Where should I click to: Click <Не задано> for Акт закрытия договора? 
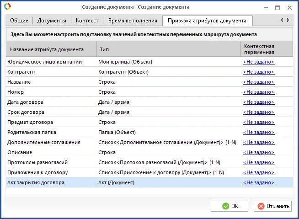(x=259, y=182)
